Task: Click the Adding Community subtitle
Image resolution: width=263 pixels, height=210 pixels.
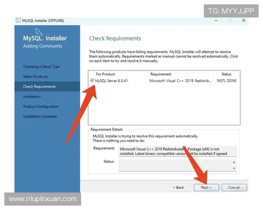Action: (x=43, y=46)
